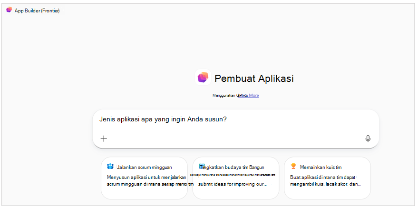Select the Tingkatkan budaya tim suggestion card
This screenshot has height=208, width=418.
tap(236, 178)
